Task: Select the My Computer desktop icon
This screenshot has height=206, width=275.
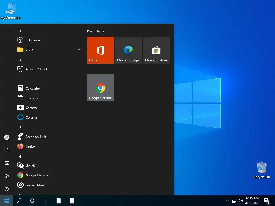Action: coord(10,11)
